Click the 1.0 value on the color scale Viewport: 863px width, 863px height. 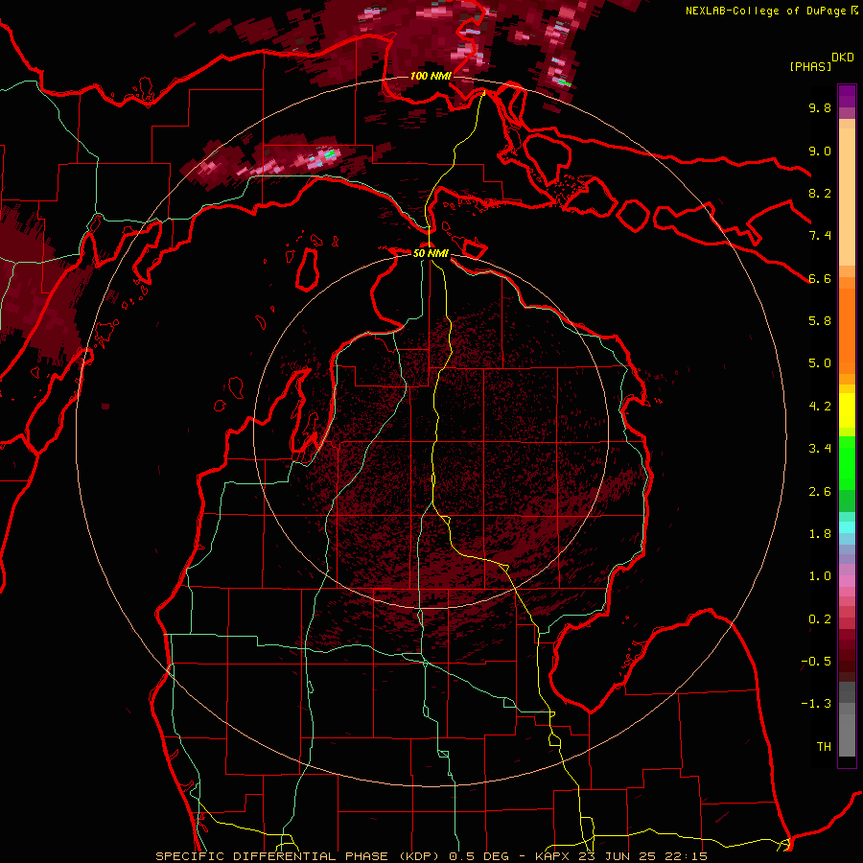[820, 576]
